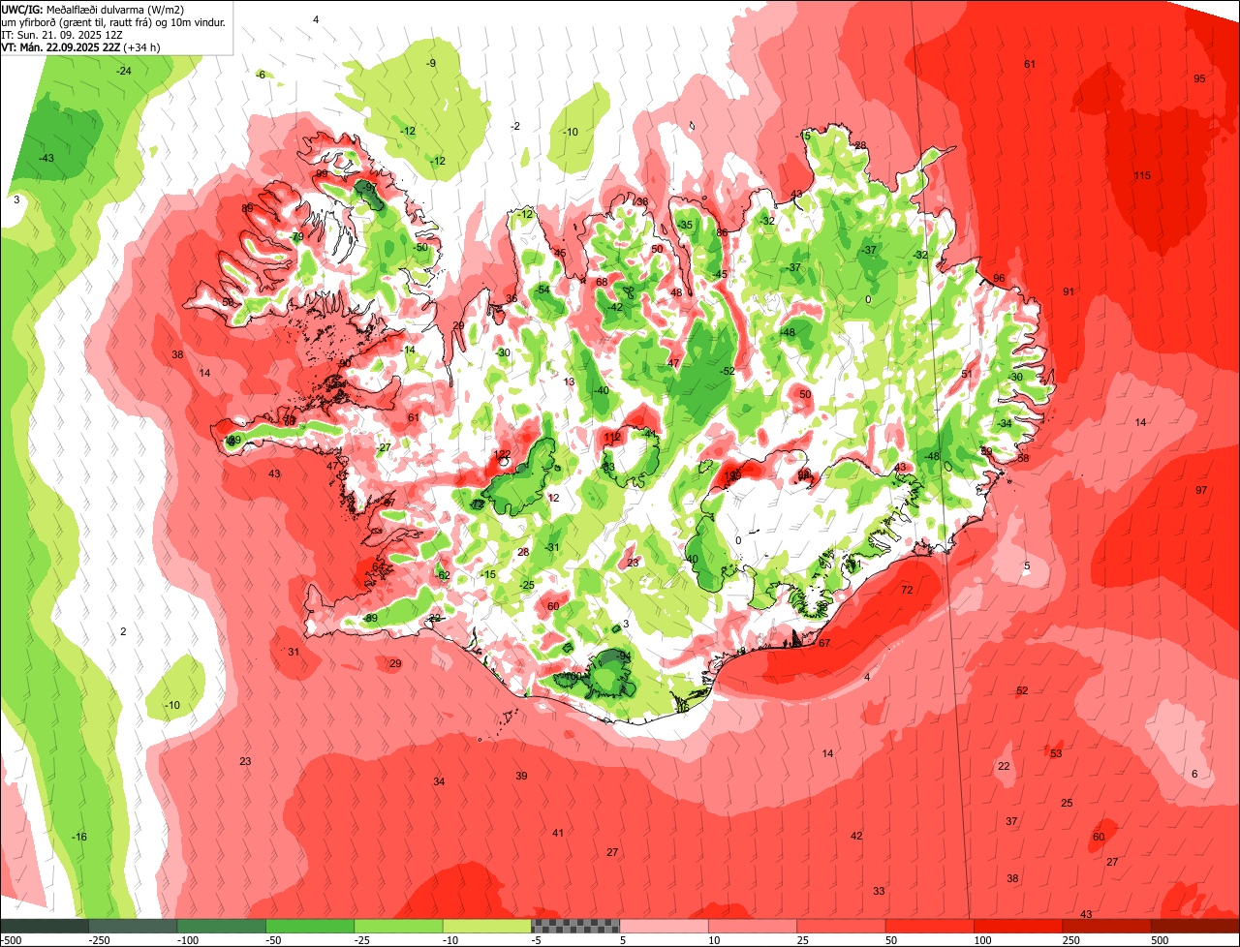
Task: Click the 115 value northeast of Iceland
Action: 1142,175
